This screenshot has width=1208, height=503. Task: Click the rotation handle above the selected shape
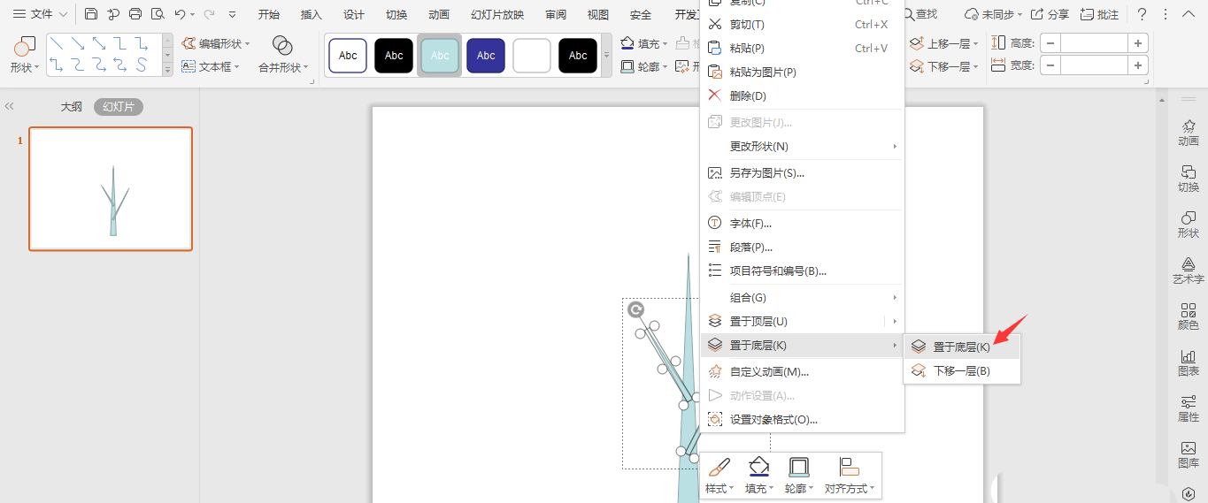[x=635, y=309]
